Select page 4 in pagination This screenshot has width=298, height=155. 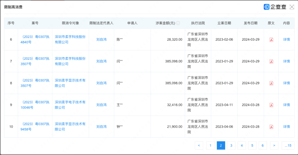tap(241, 145)
